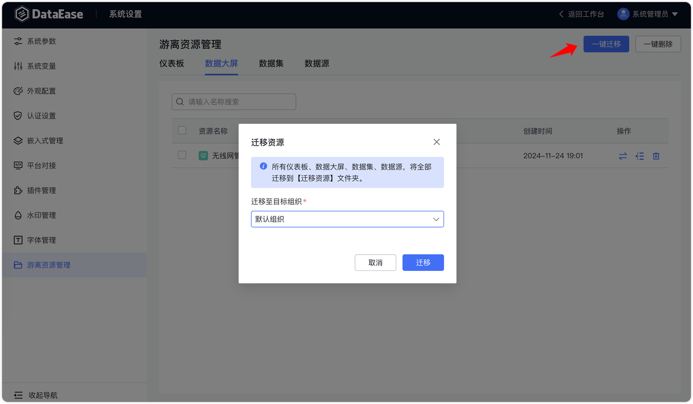Click the 系统变量 icon
Screen dimensions: 693x404
pos(18,66)
